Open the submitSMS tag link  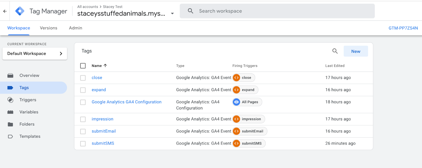[x=103, y=143]
